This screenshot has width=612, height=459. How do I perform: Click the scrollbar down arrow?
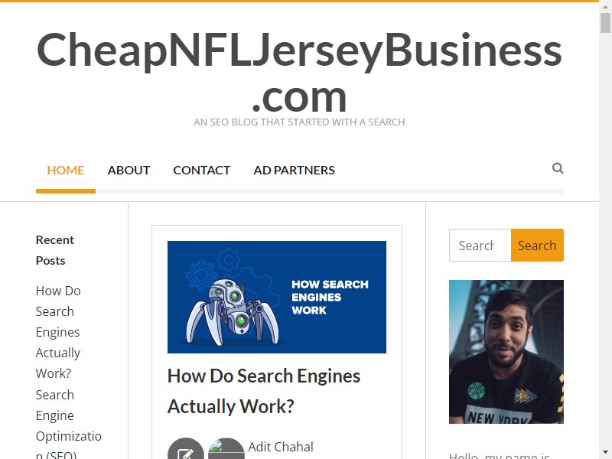point(606,454)
